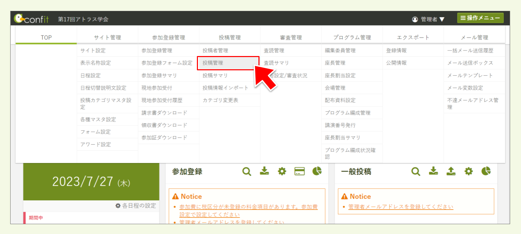
Task: Click 各日程の設定 gear link
Action: tap(136, 205)
